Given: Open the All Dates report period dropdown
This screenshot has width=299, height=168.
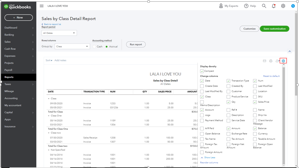Looking at the screenshot, I should coord(59,33).
